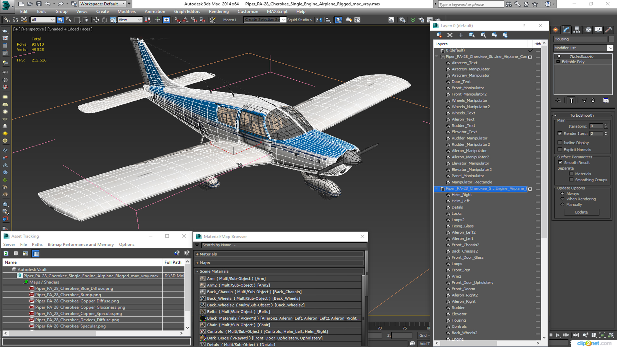Select the Manually update option
This screenshot has width=617, height=347.
point(562,204)
